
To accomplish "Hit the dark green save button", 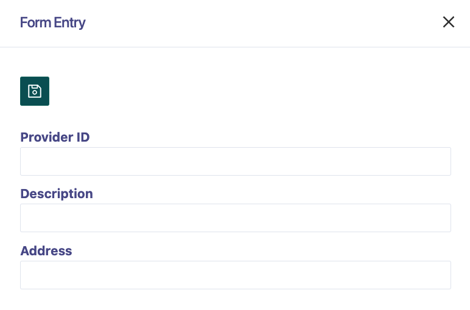I will 35,91.
